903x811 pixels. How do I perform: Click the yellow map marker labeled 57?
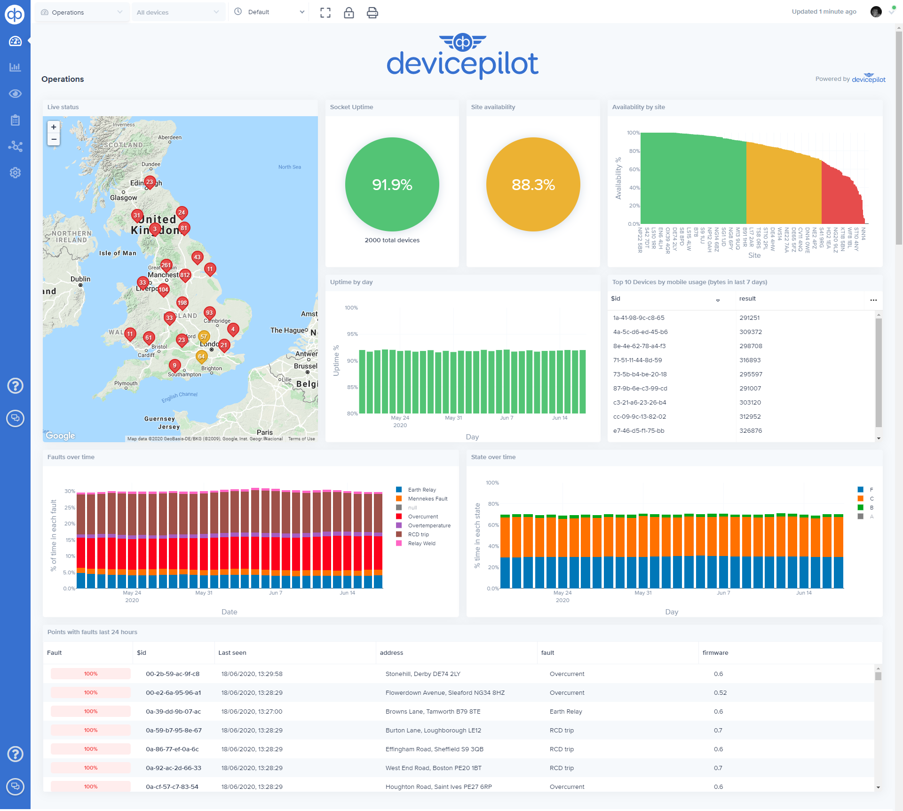click(204, 337)
